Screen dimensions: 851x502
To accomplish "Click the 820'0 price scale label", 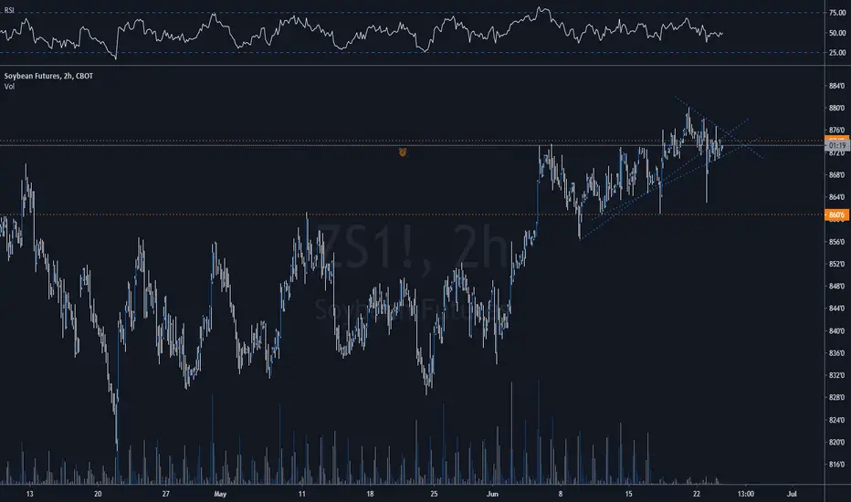I will pos(837,442).
